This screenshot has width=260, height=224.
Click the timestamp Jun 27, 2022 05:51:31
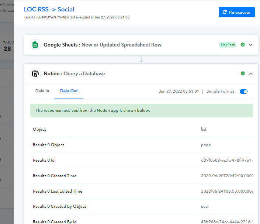click(179, 91)
